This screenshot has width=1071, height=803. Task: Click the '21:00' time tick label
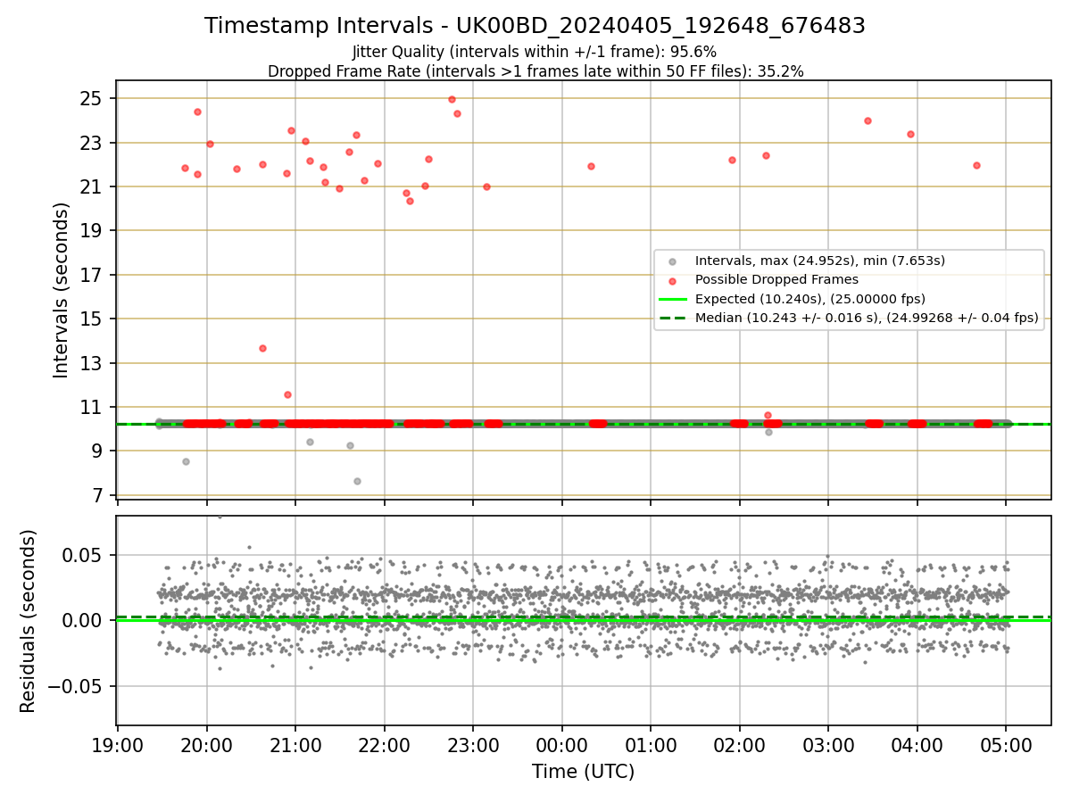[x=295, y=745]
